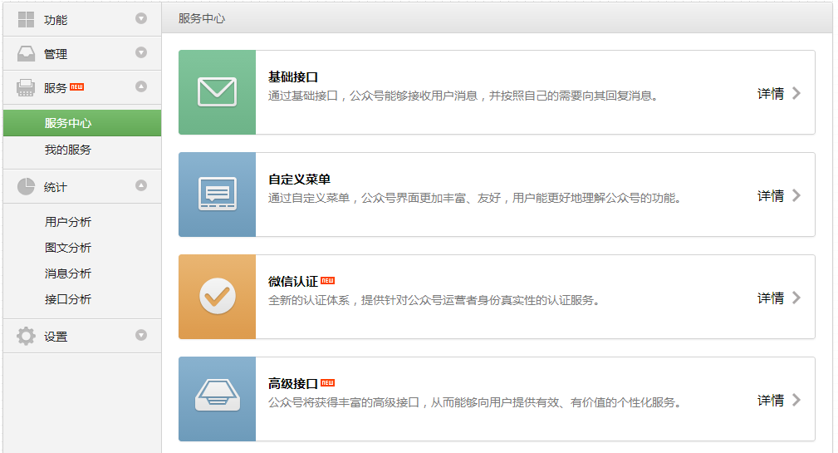Click the blue menu screen icon for 自定义菜单
This screenshot has width=838, height=453.
click(x=217, y=194)
